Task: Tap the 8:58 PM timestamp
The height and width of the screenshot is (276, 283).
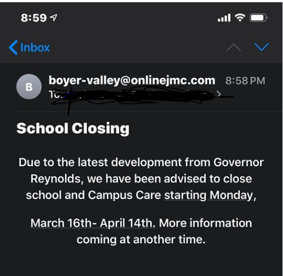Action: click(x=245, y=81)
